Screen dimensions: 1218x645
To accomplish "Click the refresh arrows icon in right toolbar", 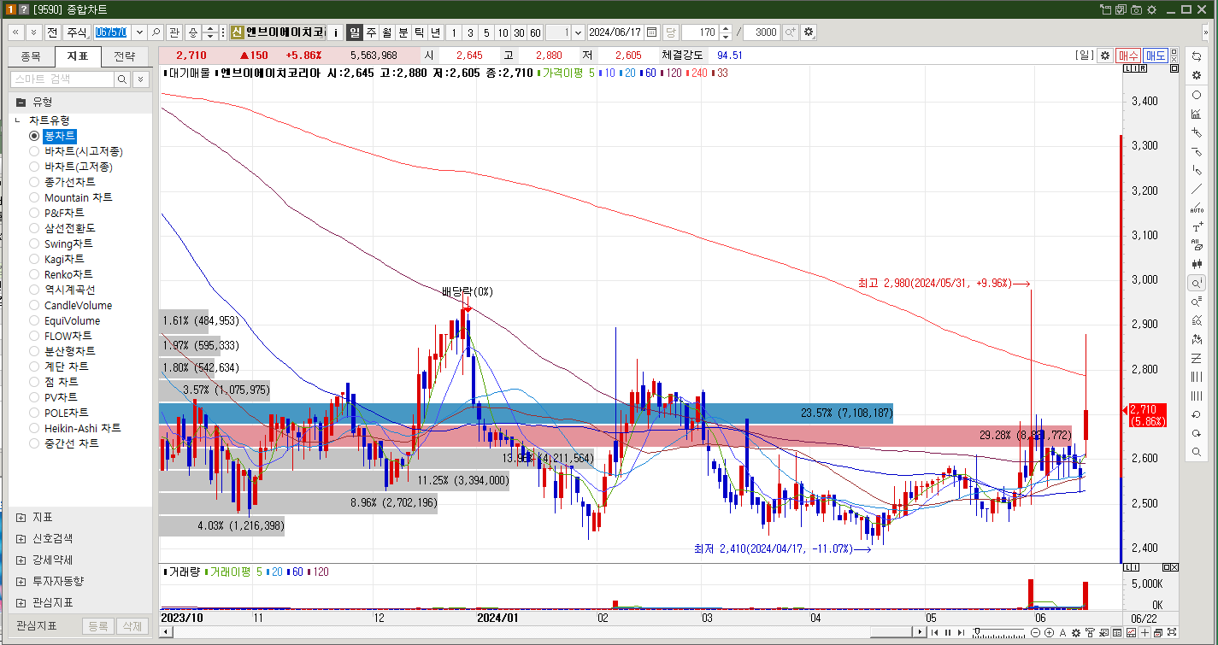I will click(x=1197, y=56).
